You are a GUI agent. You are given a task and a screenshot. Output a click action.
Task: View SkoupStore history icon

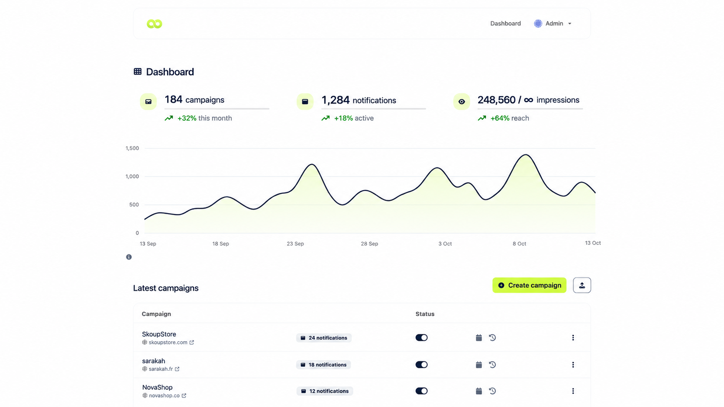click(492, 337)
